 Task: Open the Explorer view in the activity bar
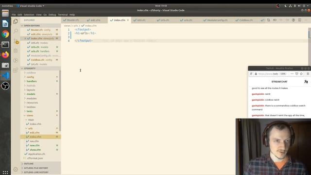16,21
